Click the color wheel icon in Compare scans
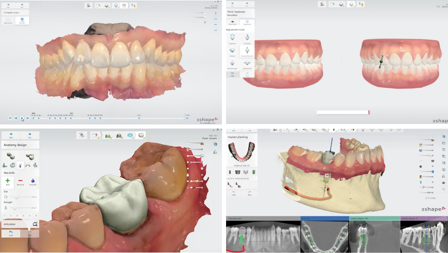 (x=205, y=22)
